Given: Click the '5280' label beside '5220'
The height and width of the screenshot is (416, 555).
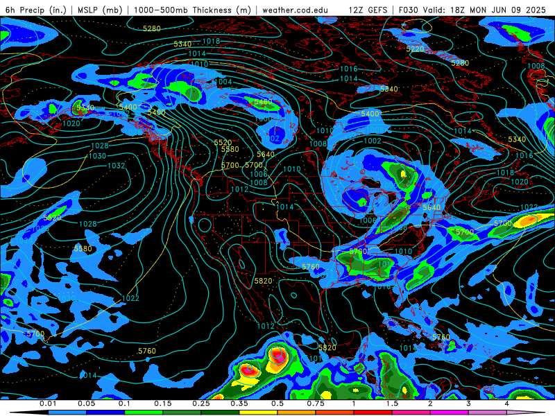Looking at the screenshot, I should (460, 63).
